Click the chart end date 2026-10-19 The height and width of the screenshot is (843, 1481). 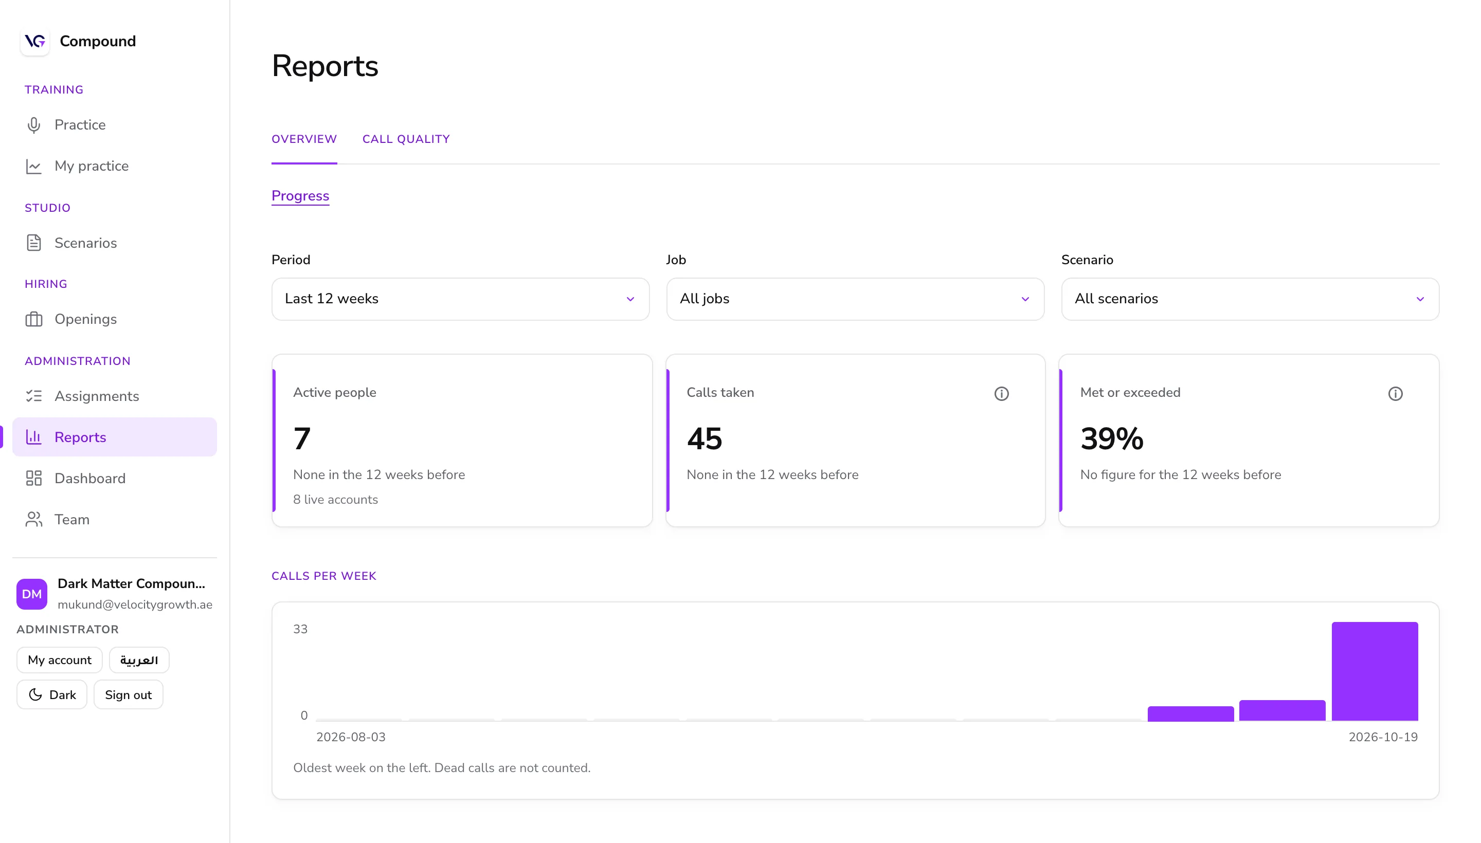click(1383, 737)
